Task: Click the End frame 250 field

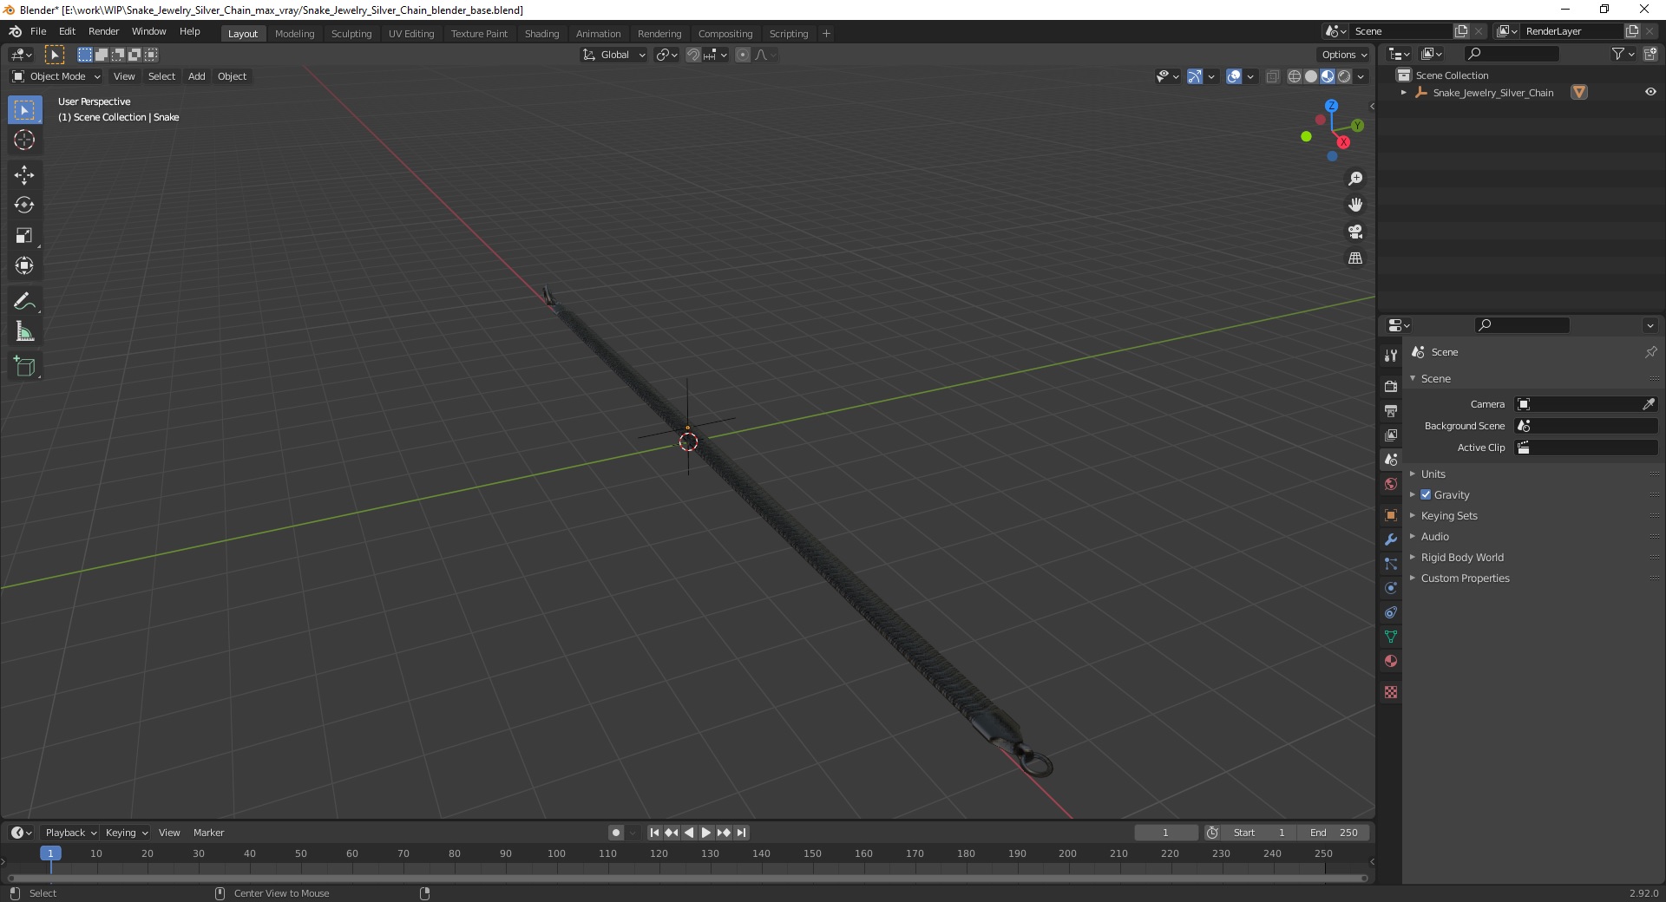Action: coord(1334,833)
